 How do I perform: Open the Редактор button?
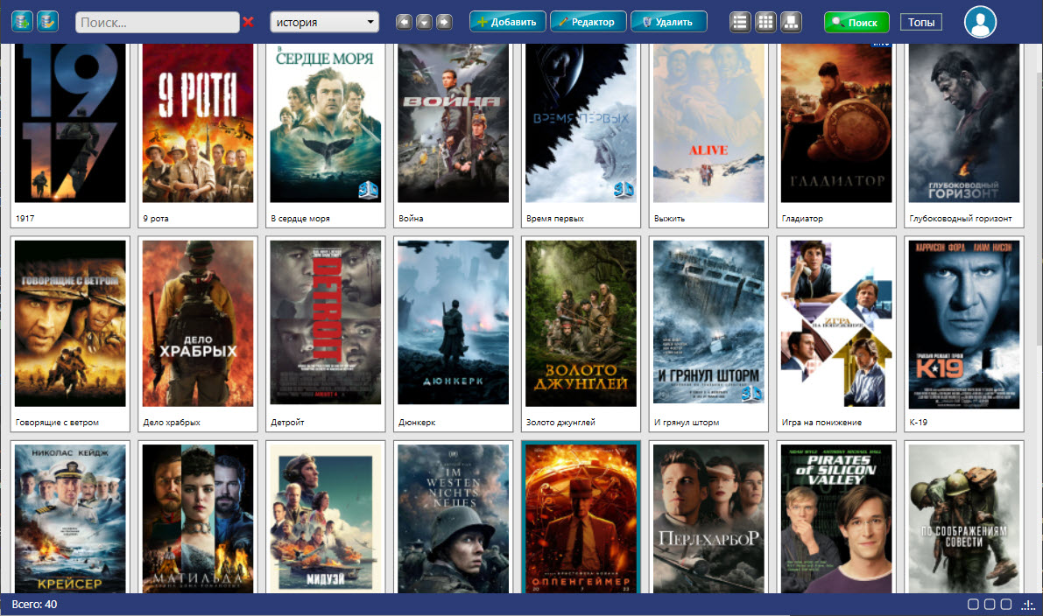coord(588,22)
